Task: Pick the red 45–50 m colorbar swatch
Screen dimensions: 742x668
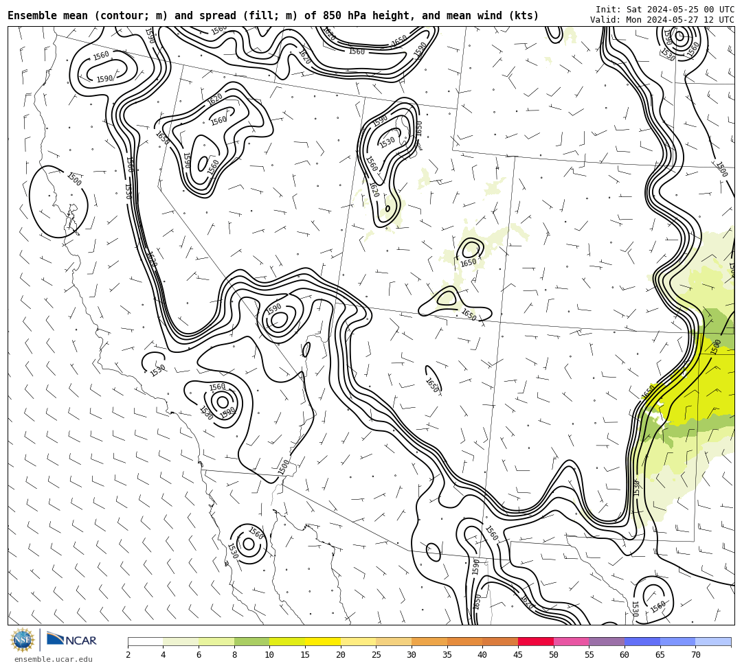Action: [x=536, y=641]
